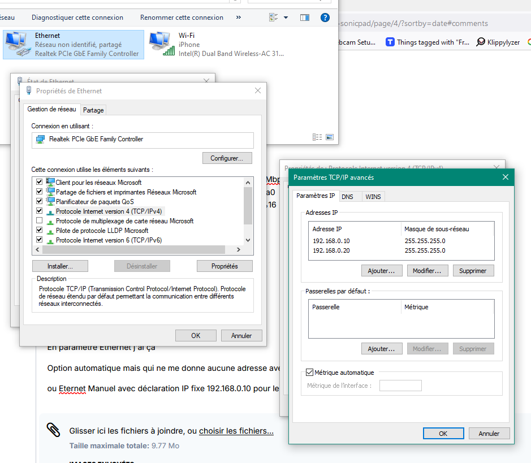531x463 pixels.
Task: Uncheck Planificateur de paquets QoS
Action: [x=39, y=201]
